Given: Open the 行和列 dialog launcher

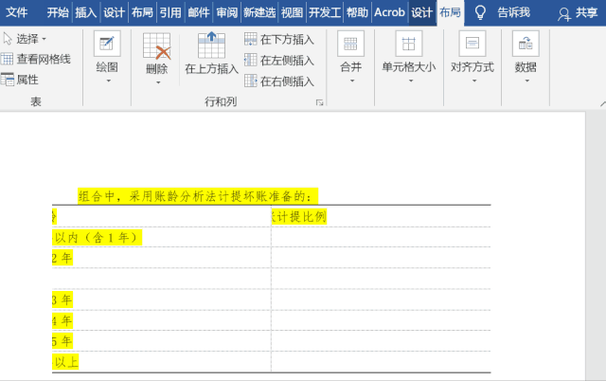Looking at the screenshot, I should [x=319, y=102].
